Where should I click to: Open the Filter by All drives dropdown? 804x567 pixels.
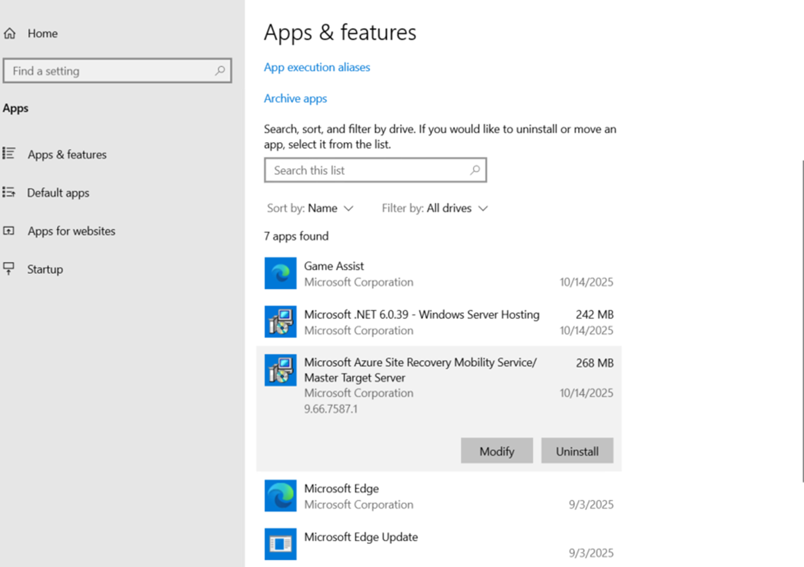pyautogui.click(x=435, y=208)
